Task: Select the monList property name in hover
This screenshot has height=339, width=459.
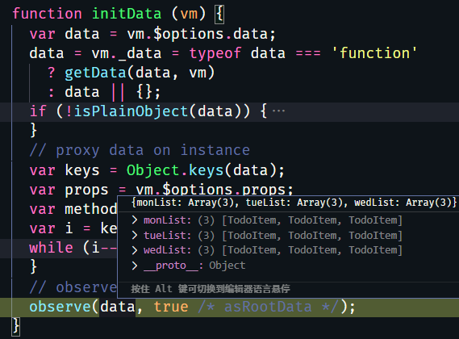Action: (x=166, y=220)
